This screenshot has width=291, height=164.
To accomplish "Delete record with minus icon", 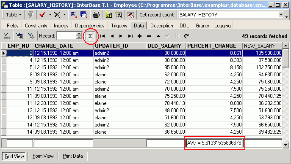I will click(x=149, y=36).
